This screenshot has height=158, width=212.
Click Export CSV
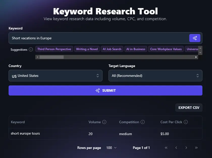tap(189, 107)
